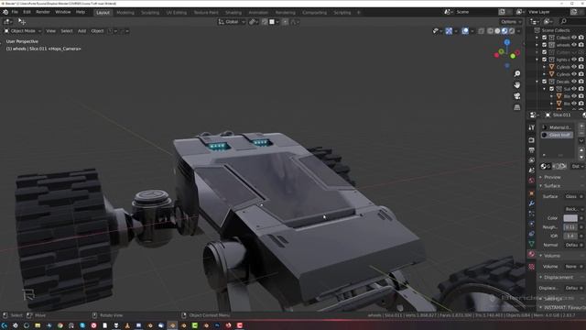Collapse the Volume panel
Image resolution: width=586 pixels, height=330 pixels.
click(x=551, y=256)
